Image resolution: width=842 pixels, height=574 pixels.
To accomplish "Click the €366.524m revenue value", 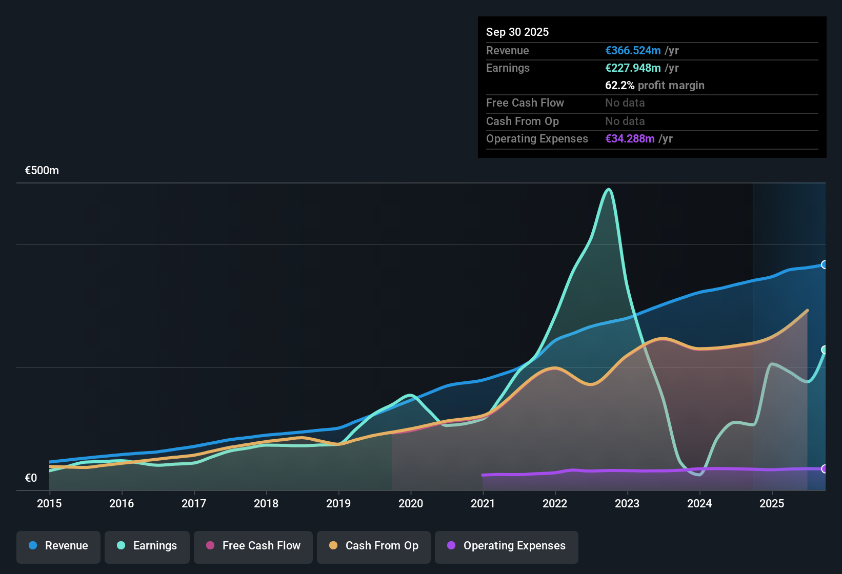I will (x=632, y=50).
